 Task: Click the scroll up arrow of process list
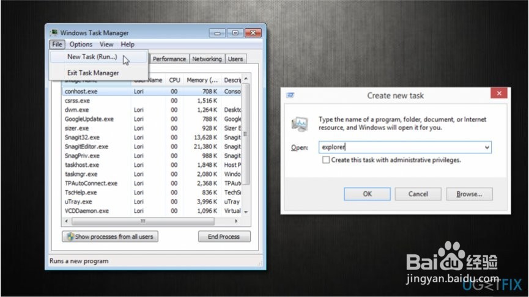coord(246,79)
